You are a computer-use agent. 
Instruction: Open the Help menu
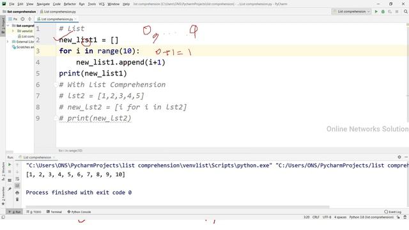[x=126, y=4]
